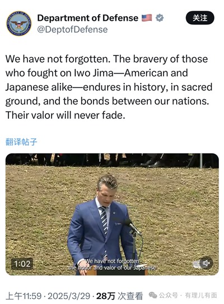
Task: Open the @DeptofDefense handle
Action: (x=72, y=30)
